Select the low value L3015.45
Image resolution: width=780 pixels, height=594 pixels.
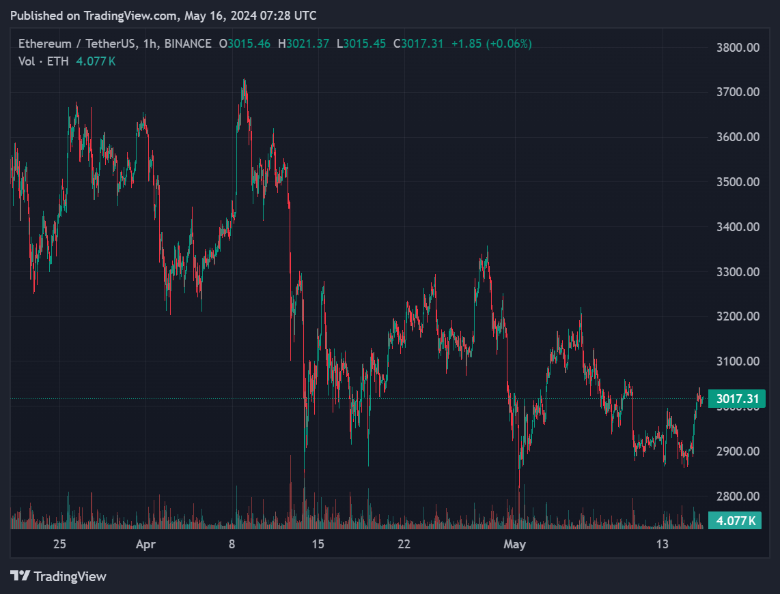point(361,44)
